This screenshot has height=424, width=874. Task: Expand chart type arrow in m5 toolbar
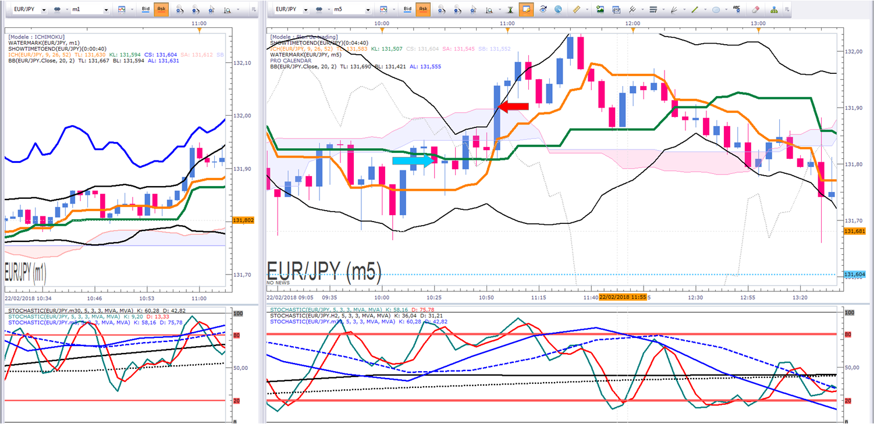(393, 10)
